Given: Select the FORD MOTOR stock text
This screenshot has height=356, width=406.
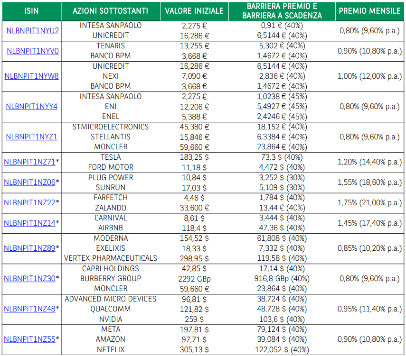Looking at the screenshot, I should point(111,167).
